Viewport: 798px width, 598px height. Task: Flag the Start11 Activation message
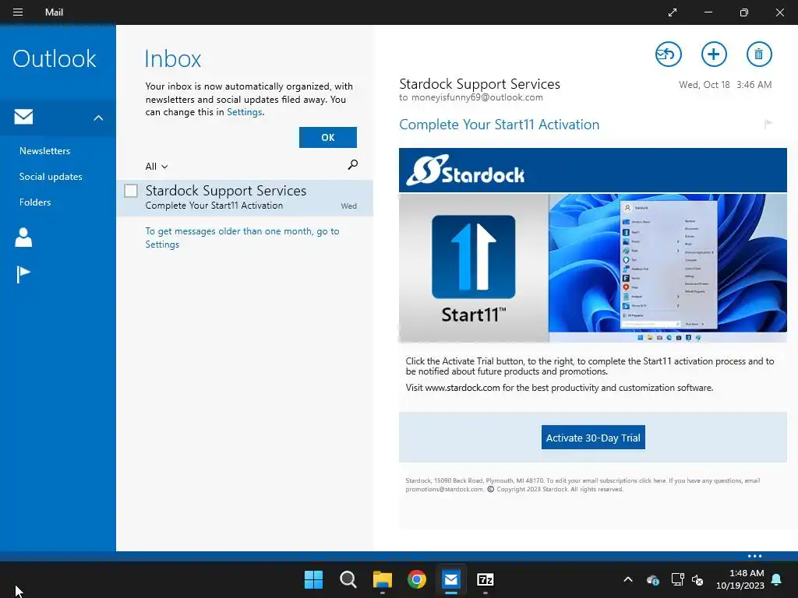coord(768,124)
